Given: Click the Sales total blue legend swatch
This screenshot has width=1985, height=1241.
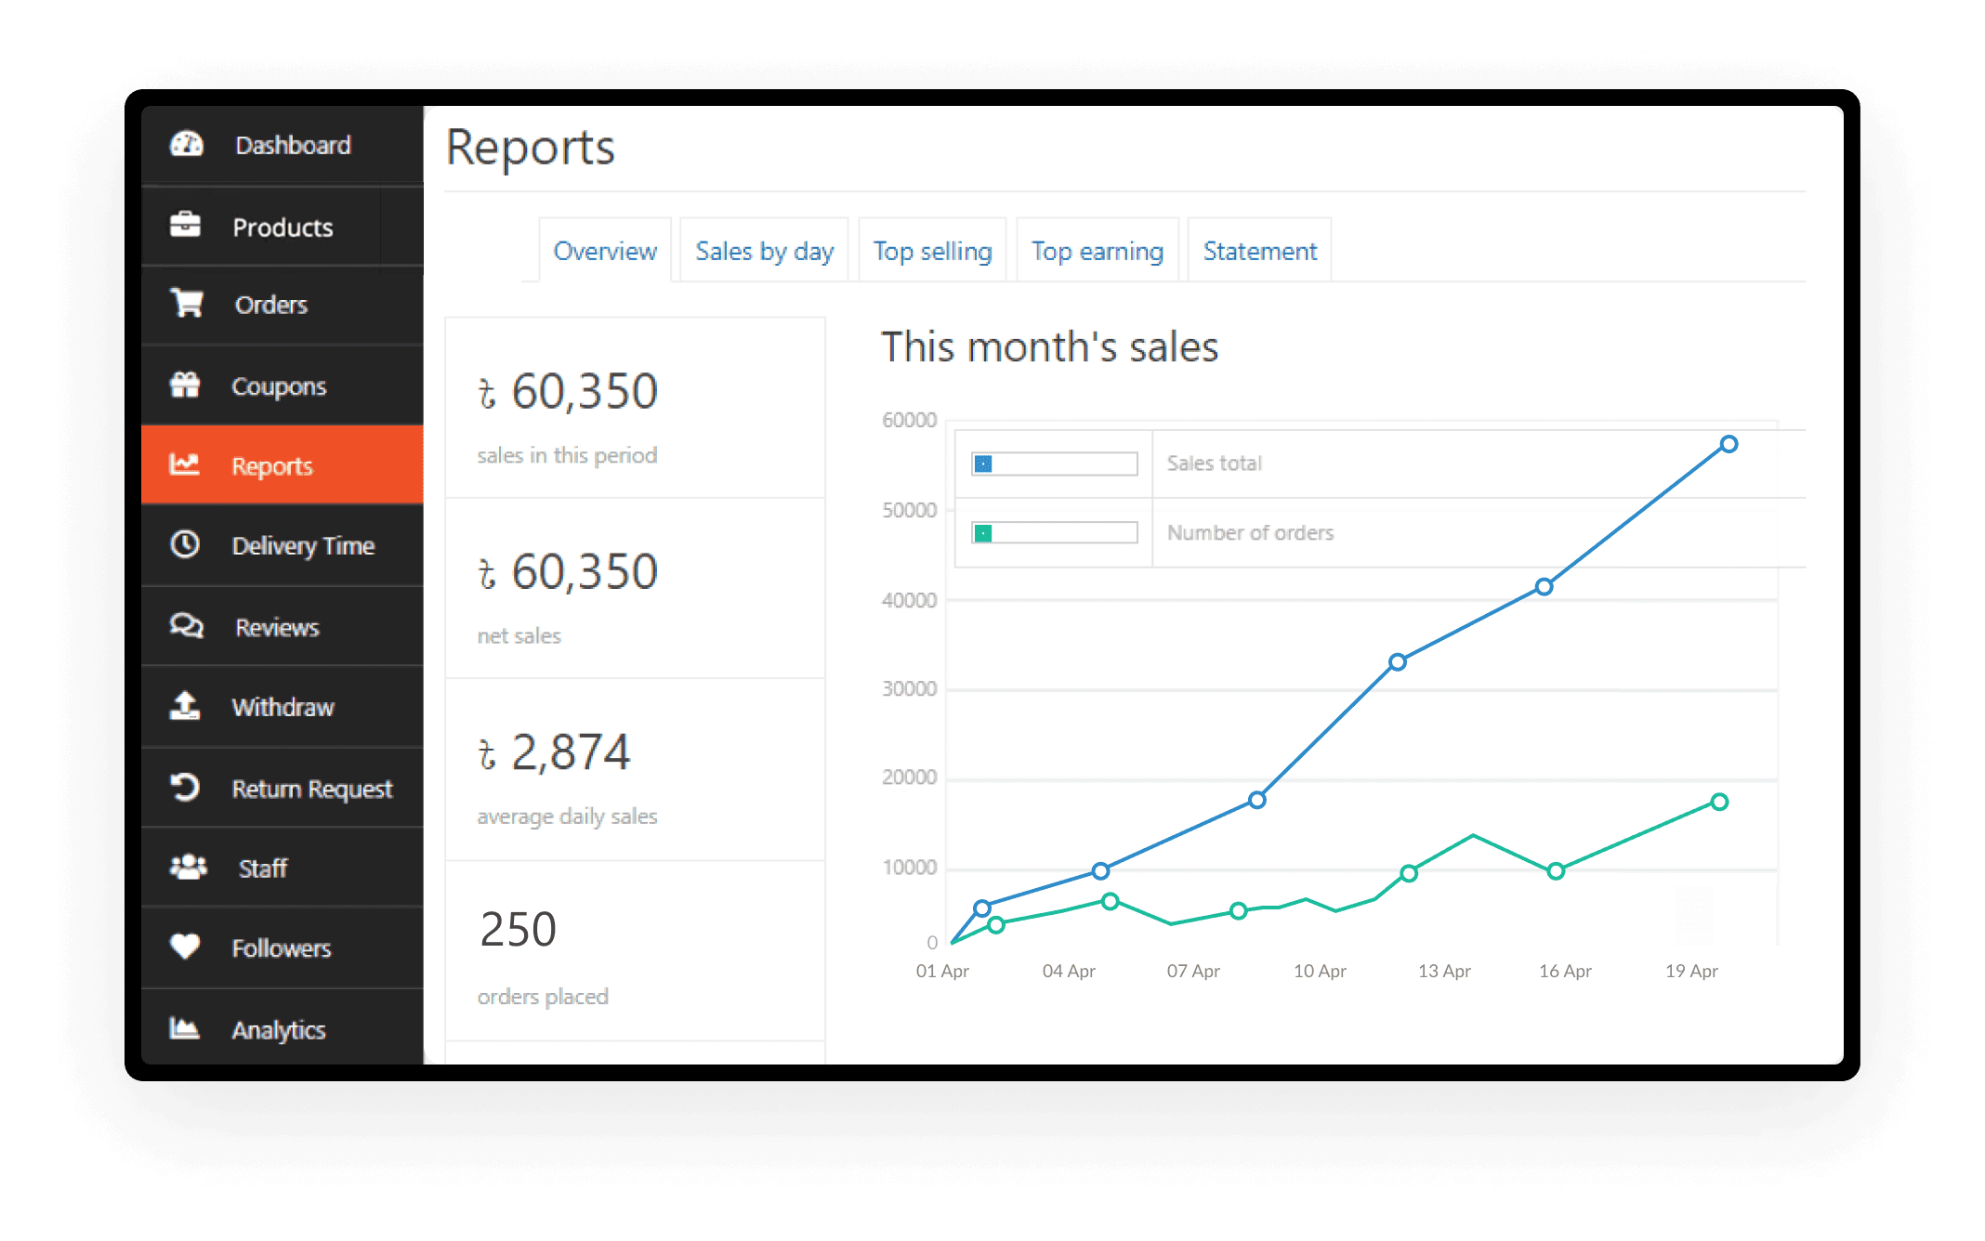Looking at the screenshot, I should click(983, 464).
